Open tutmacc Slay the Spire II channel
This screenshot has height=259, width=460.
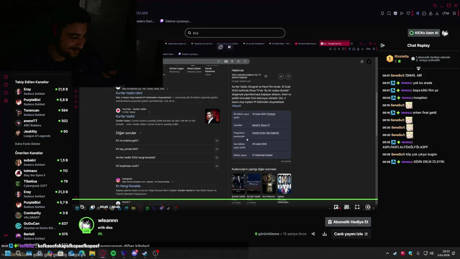[x=41, y=173]
